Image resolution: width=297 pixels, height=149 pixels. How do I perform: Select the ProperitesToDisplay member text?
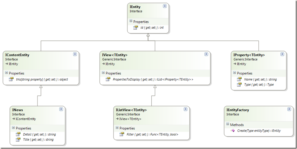153,79
